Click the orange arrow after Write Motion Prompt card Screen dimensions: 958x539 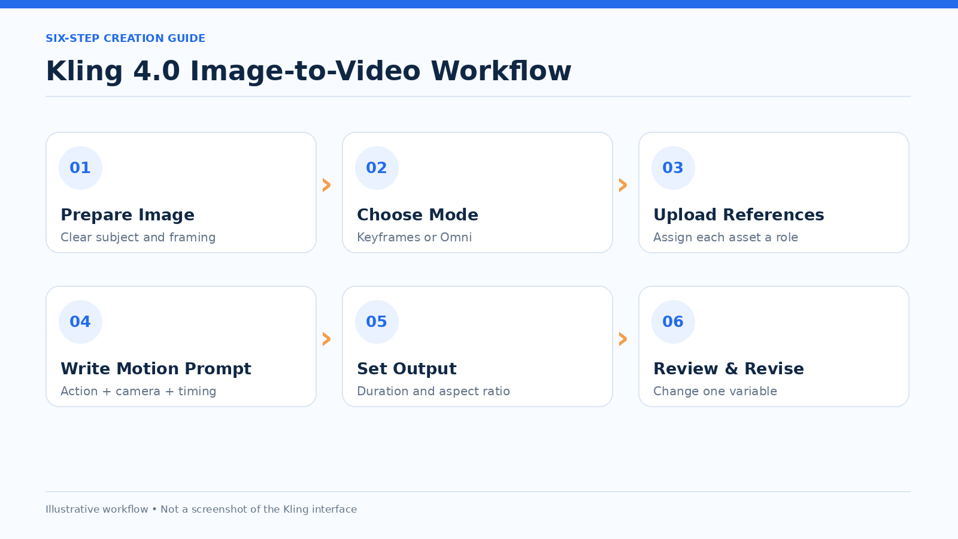tap(327, 339)
